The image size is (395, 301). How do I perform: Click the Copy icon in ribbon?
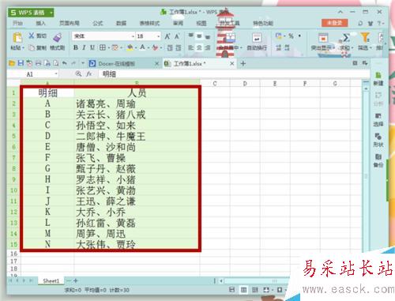[32, 47]
